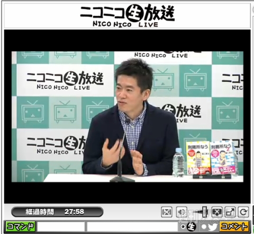Click the comment text input field
Image resolution: width=254 pixels, height=234 pixels.
132,227
